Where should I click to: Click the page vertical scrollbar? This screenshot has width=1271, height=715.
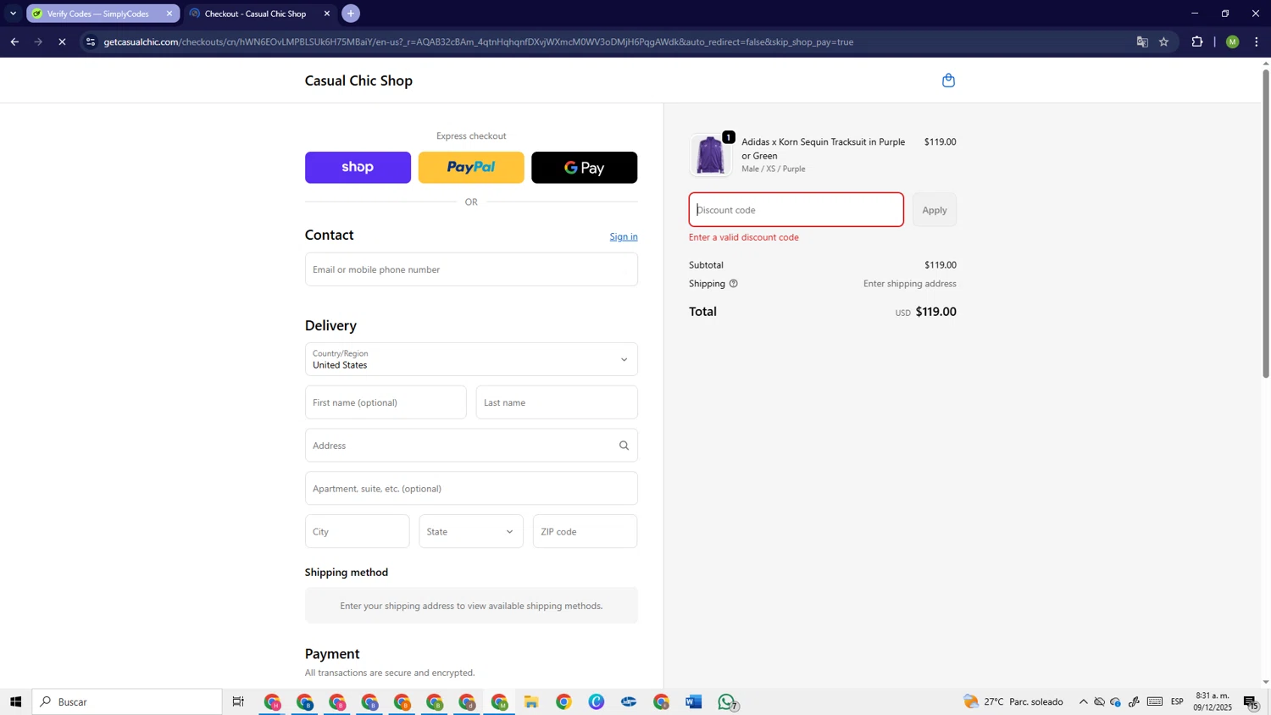(1266, 224)
